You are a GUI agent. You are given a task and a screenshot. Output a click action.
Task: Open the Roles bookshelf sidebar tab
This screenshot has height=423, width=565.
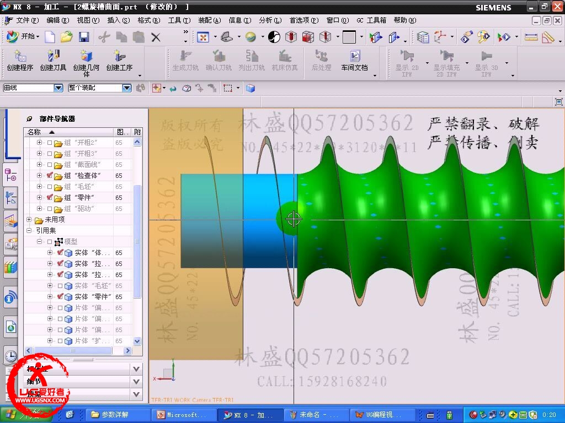pyautogui.click(x=11, y=268)
